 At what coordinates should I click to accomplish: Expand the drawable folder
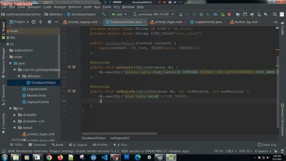(x=15, y=115)
